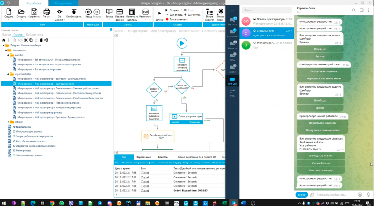This screenshot has height=206, width=374.
Task: Open Хобби folder in Telegram sidebar
Action: tap(232, 69)
